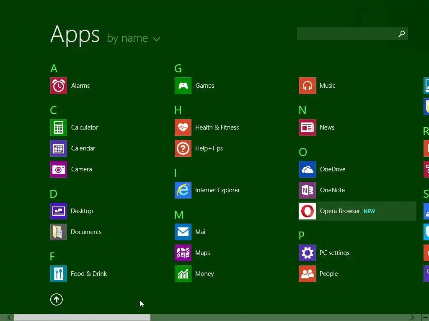Viewport: 429px width, 321px height.
Task: Open the PC settings gear icon
Action: (308, 253)
